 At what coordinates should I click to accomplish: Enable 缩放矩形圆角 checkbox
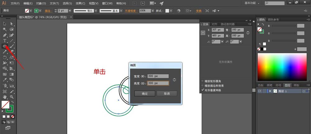pos(202,81)
